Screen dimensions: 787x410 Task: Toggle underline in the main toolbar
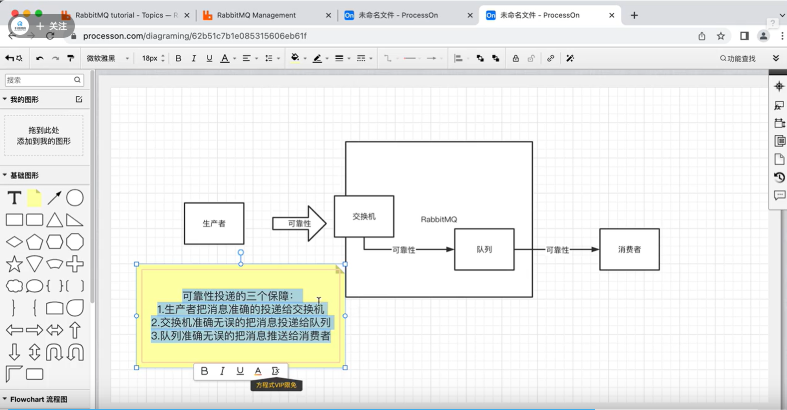pyautogui.click(x=209, y=58)
